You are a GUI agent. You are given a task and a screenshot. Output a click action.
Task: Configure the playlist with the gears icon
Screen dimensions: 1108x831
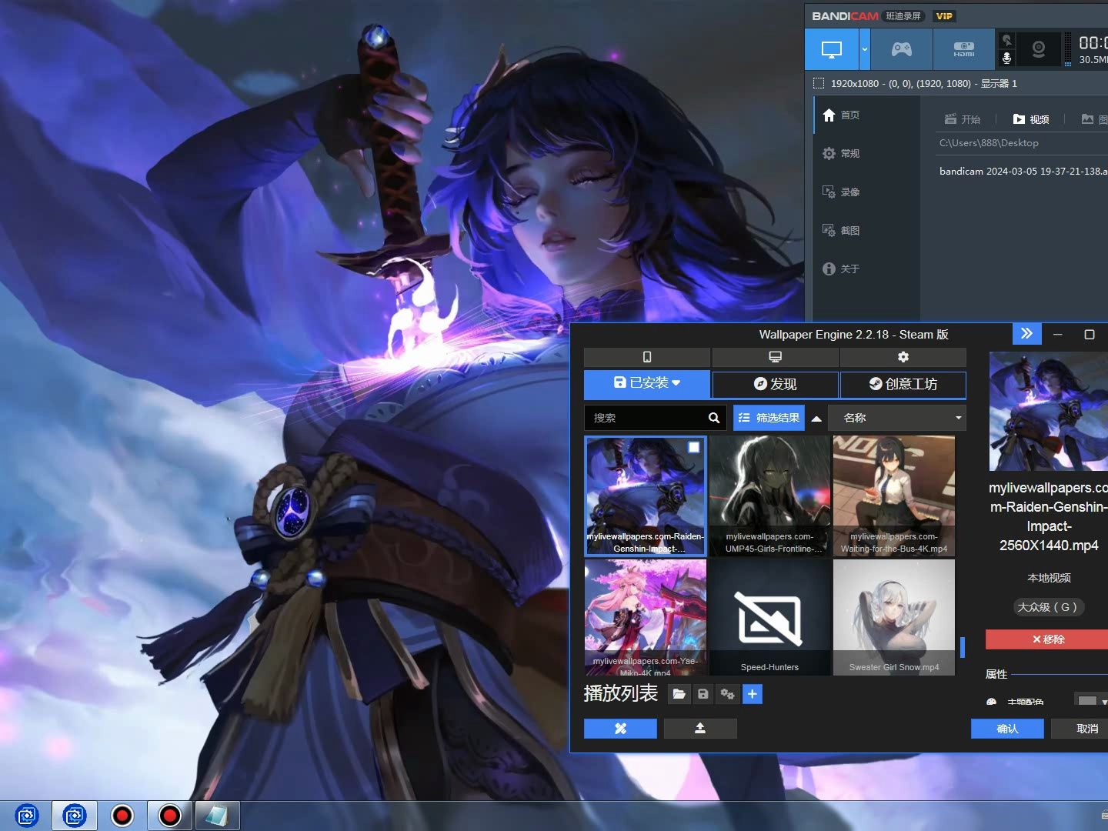[x=727, y=694]
